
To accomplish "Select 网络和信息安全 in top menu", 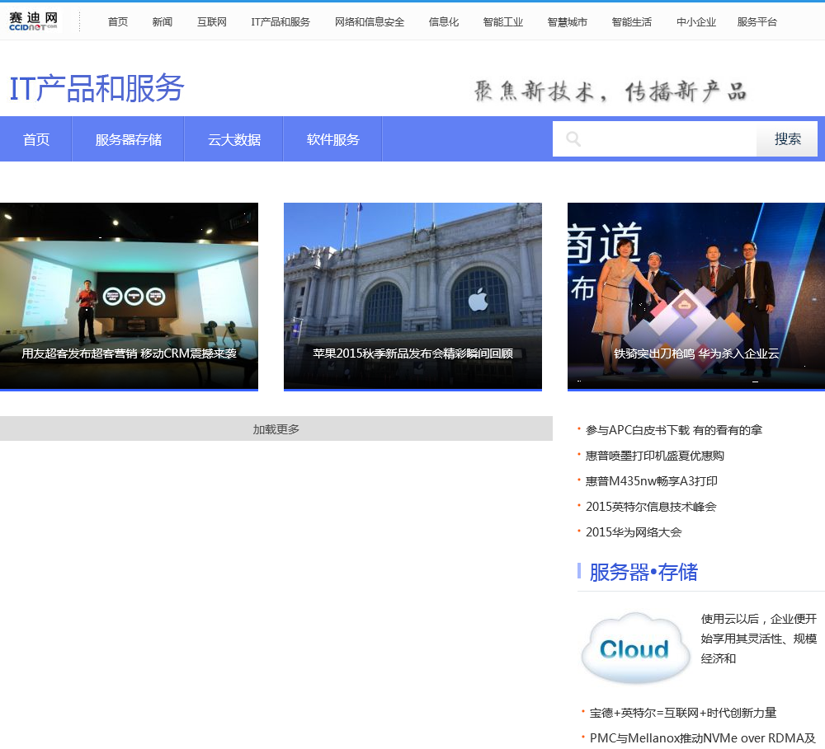I will point(370,22).
